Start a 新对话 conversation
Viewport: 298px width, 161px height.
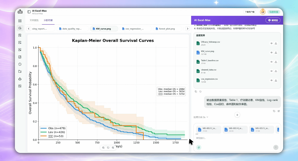click(x=273, y=20)
